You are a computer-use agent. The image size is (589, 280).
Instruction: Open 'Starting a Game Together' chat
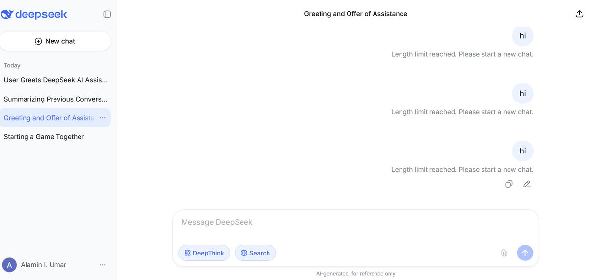click(55, 137)
